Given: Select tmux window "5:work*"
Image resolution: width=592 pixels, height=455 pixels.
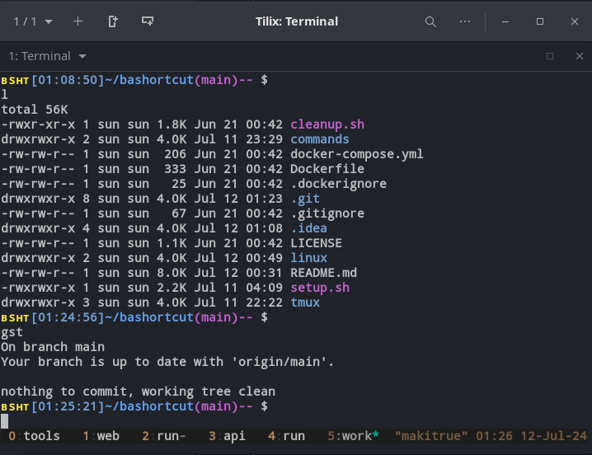Looking at the screenshot, I should click(353, 436).
